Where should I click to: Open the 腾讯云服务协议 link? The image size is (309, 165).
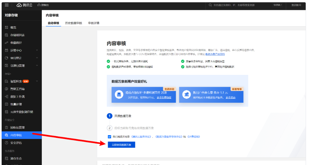141,137
